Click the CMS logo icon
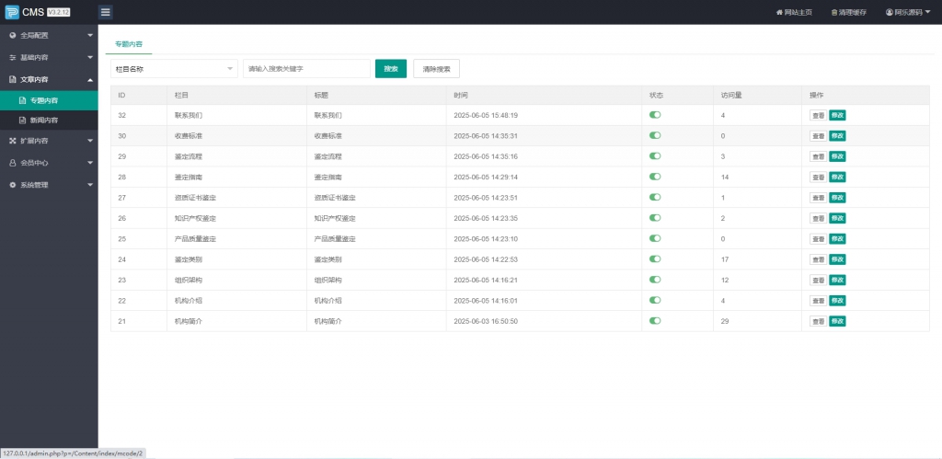The image size is (942, 459). click(12, 12)
